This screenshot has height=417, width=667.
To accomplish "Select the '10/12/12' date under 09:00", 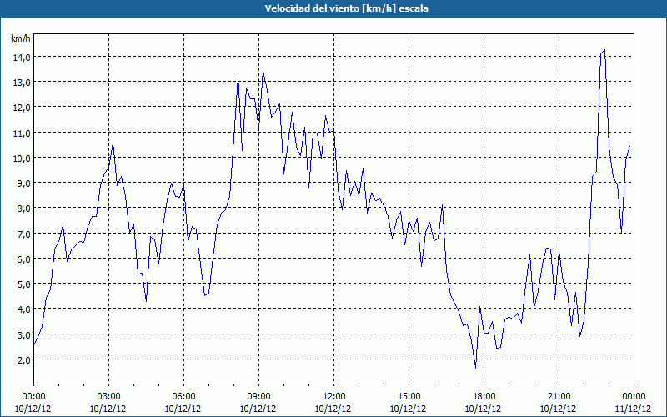I will click(x=258, y=409).
